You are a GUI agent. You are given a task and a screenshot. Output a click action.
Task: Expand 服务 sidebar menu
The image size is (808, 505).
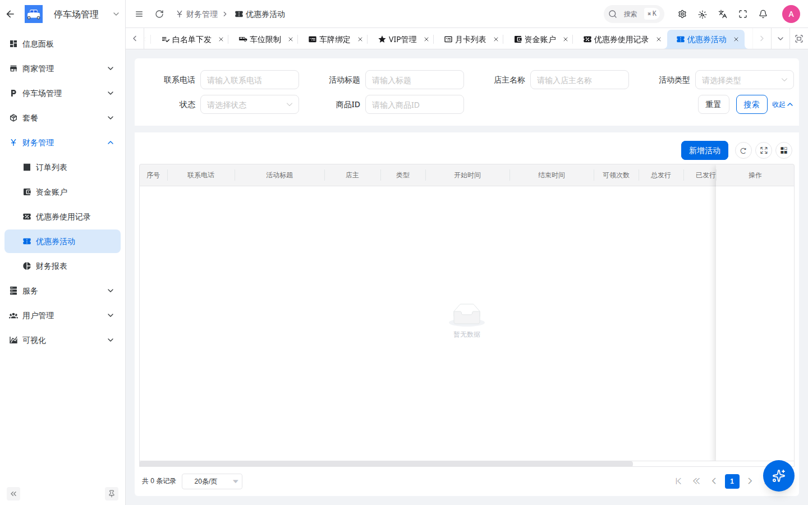coord(62,291)
